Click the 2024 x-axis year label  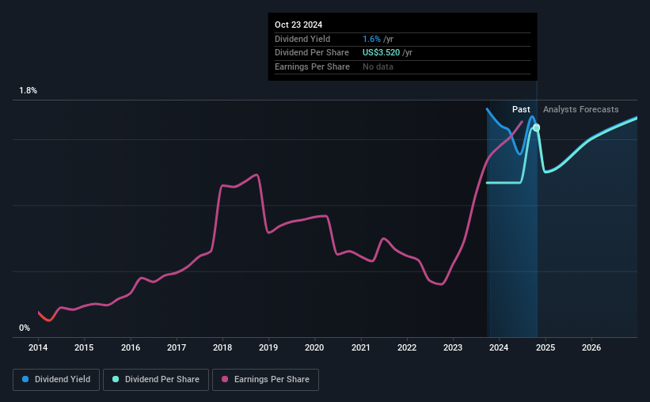(499, 347)
